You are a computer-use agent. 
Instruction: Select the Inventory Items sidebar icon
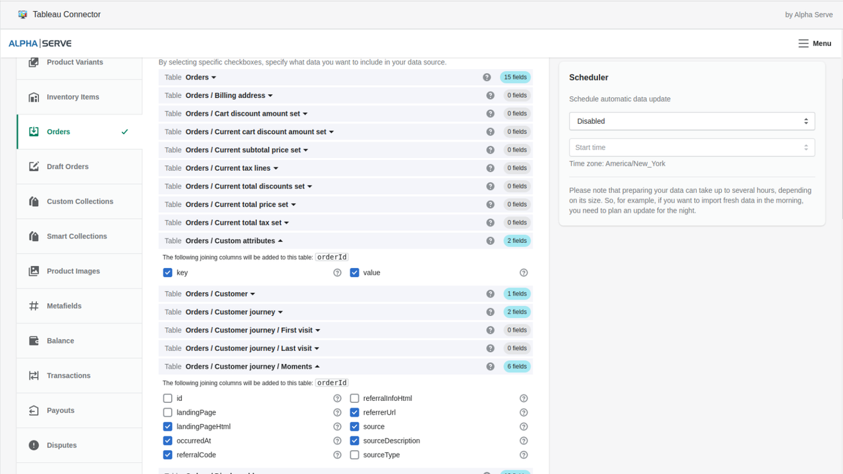pyautogui.click(x=34, y=96)
